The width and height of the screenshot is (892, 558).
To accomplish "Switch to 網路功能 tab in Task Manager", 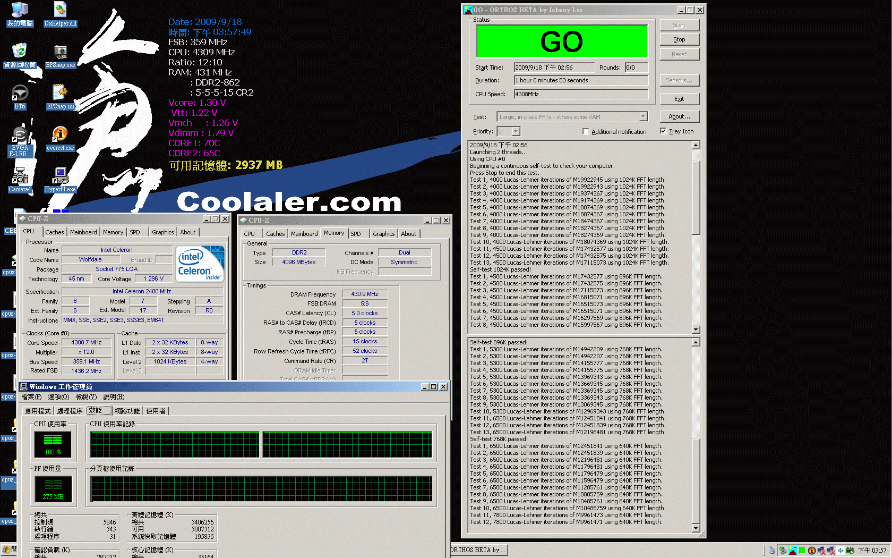I will pyautogui.click(x=127, y=411).
